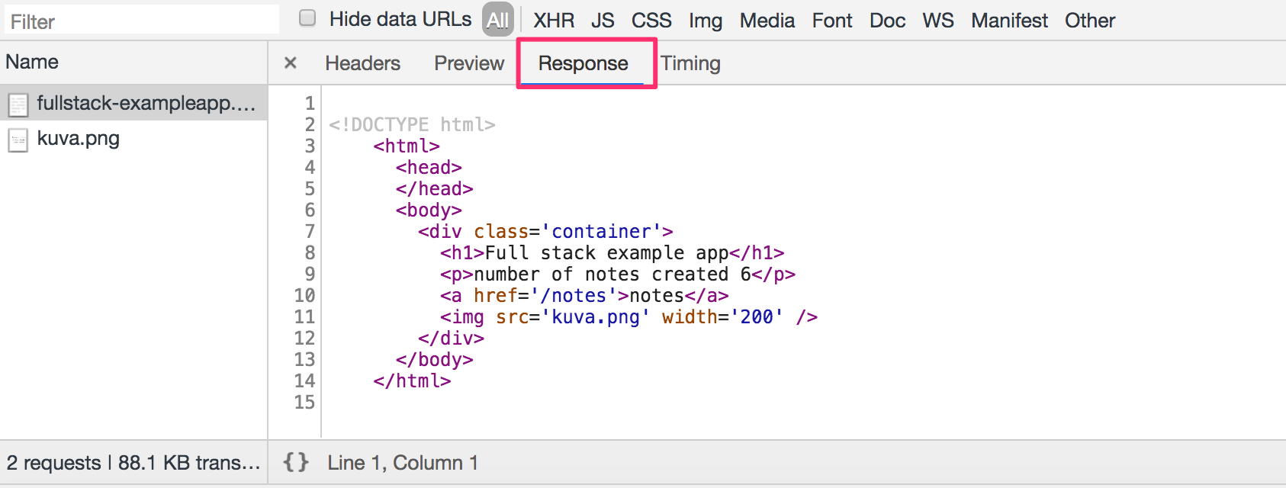Click the kuva.png image file icon

point(18,140)
